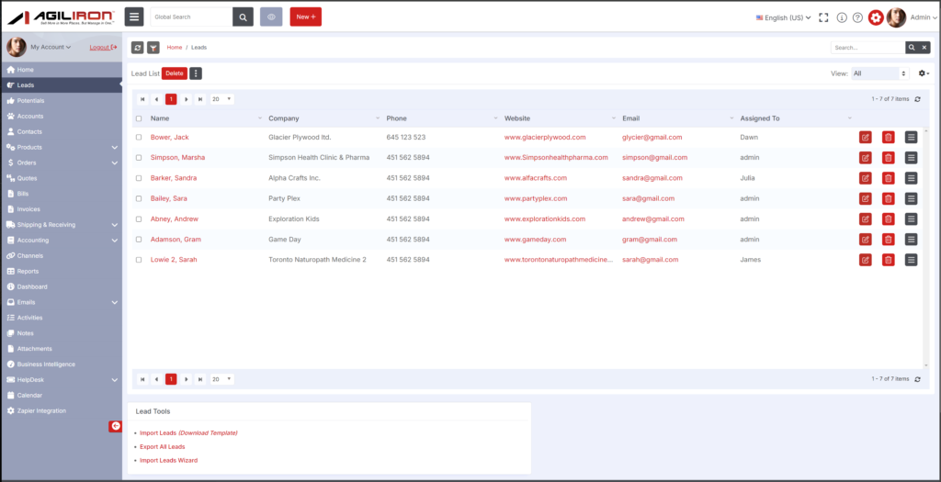Open list settings gear dropdown
Screen dimensions: 941x482
[924, 73]
